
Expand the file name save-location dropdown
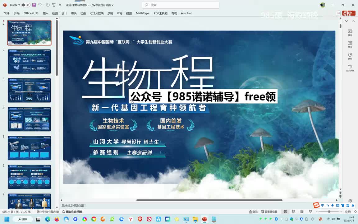(x=112, y=5)
